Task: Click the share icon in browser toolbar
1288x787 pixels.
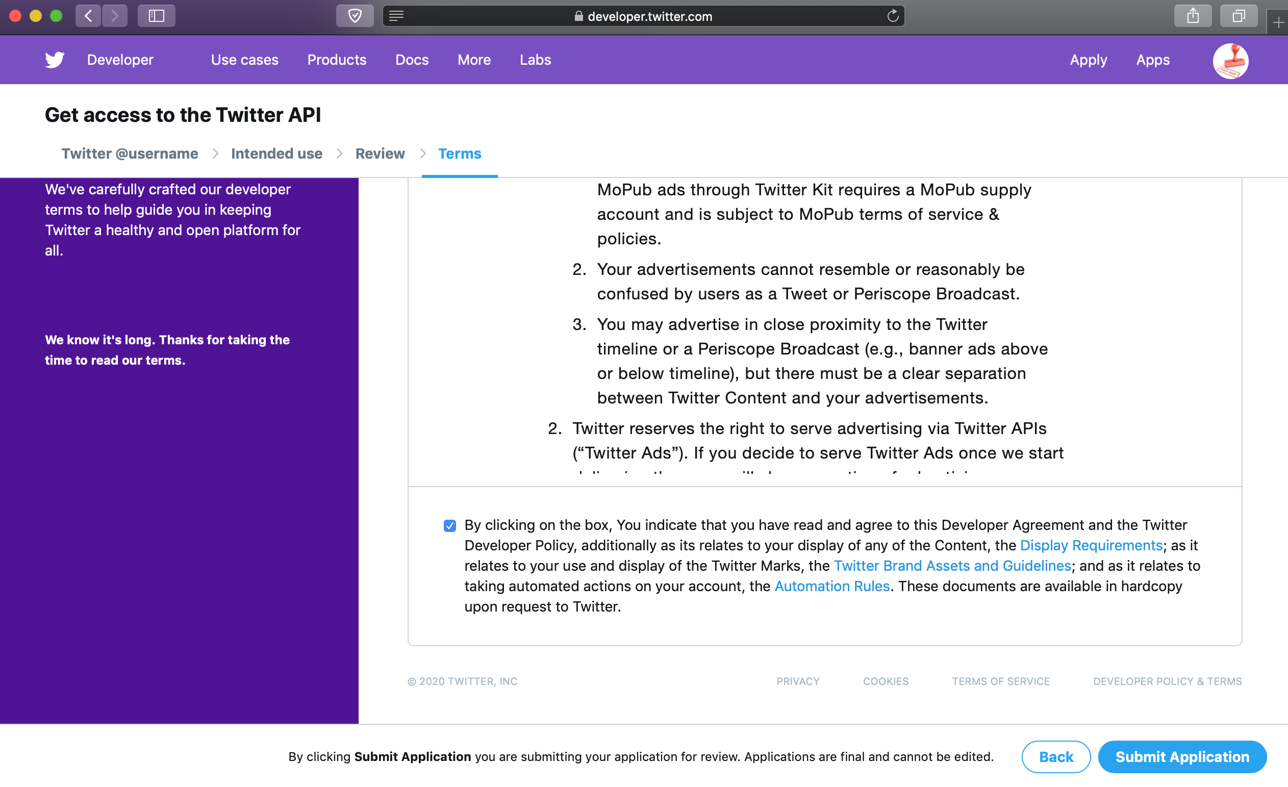Action: 1192,16
